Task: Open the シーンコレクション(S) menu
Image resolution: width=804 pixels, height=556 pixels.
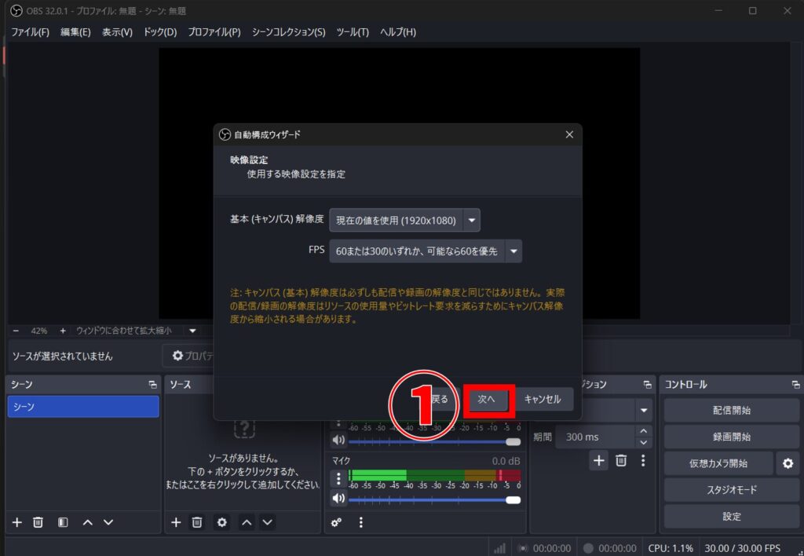Action: click(x=288, y=32)
